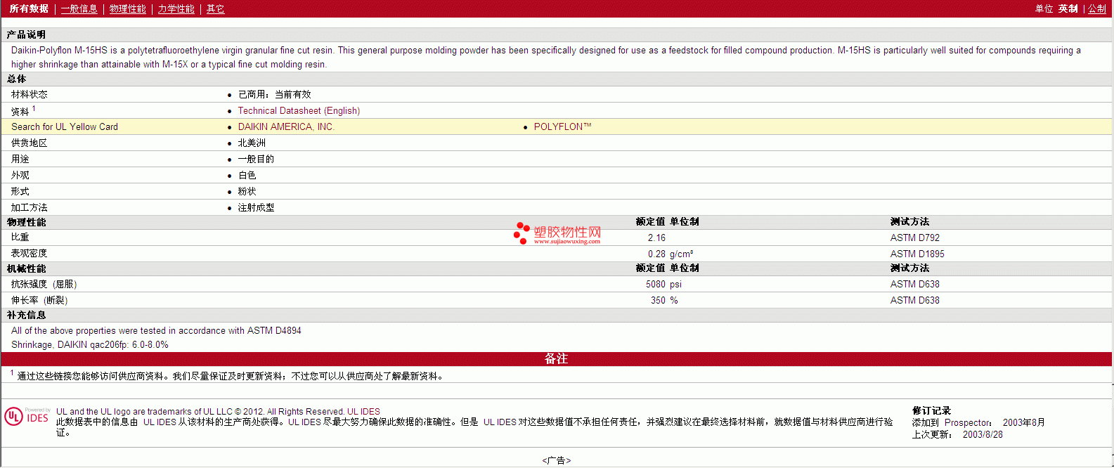Select the 所有数据 tab
Screen dimensions: 1114x468
tap(29, 8)
